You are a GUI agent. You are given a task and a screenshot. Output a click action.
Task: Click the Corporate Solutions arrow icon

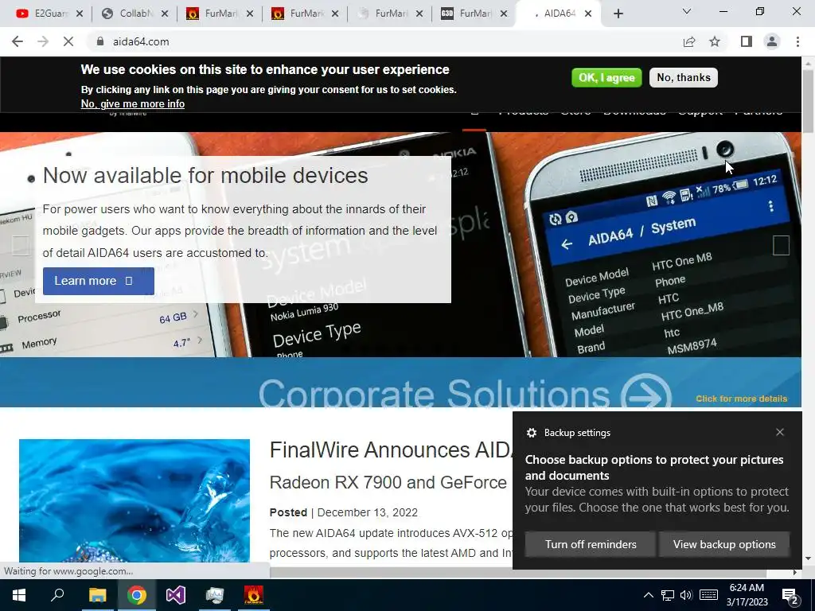646,393
